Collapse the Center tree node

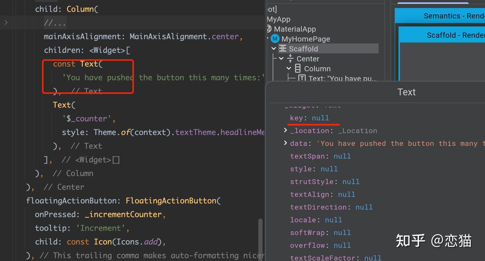tap(282, 59)
